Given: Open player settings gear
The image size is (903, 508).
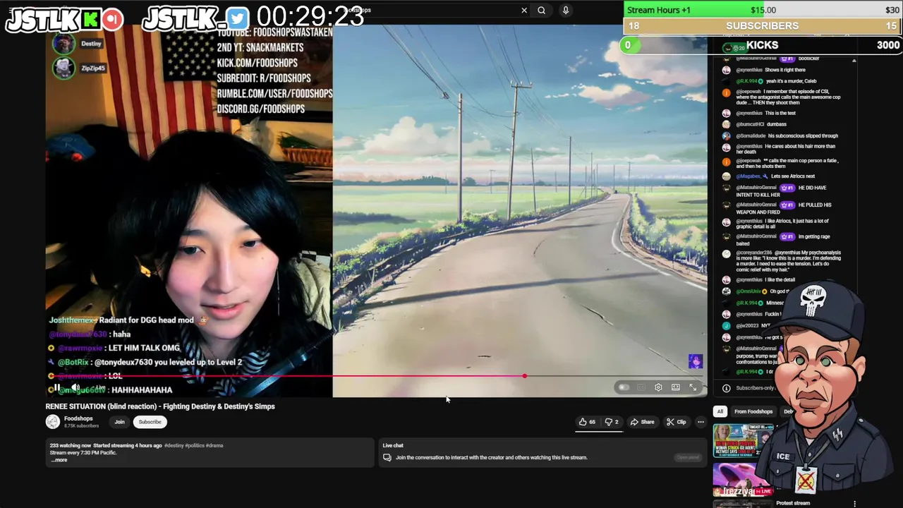Looking at the screenshot, I should [x=658, y=387].
